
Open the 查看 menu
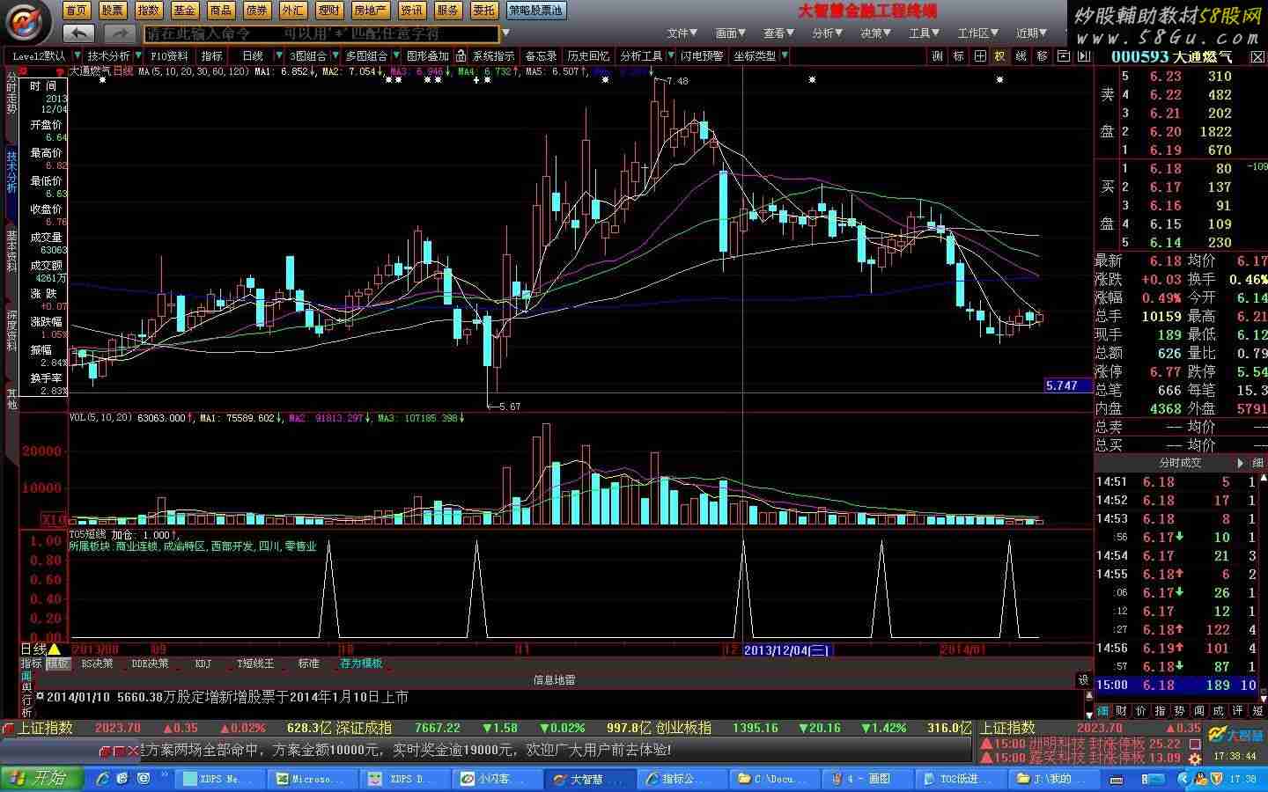778,33
